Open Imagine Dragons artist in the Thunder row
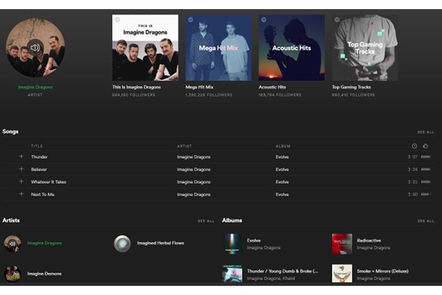The width and height of the screenshot is (442, 295). click(194, 157)
